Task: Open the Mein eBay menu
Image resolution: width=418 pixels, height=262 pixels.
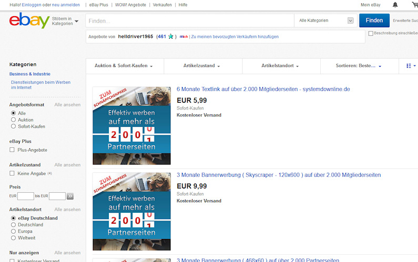Action: pos(371,5)
